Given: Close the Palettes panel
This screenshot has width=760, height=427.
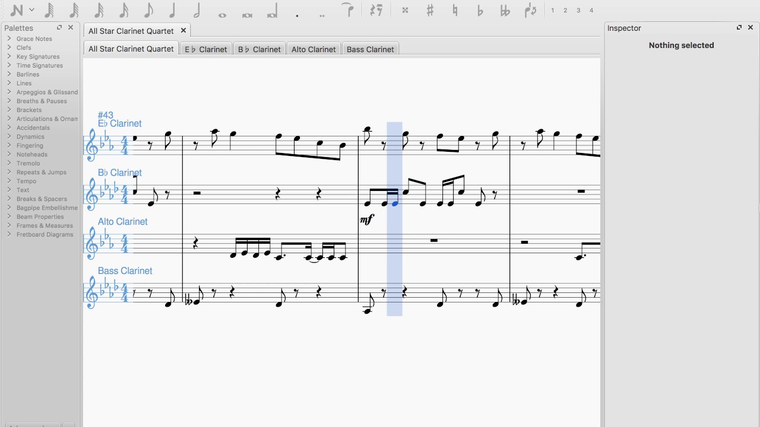Looking at the screenshot, I should point(71,27).
